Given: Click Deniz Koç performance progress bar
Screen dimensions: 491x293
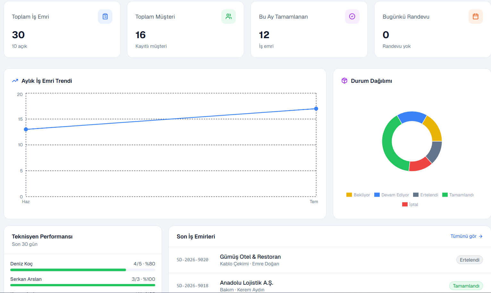Looking at the screenshot, I should point(83,270).
